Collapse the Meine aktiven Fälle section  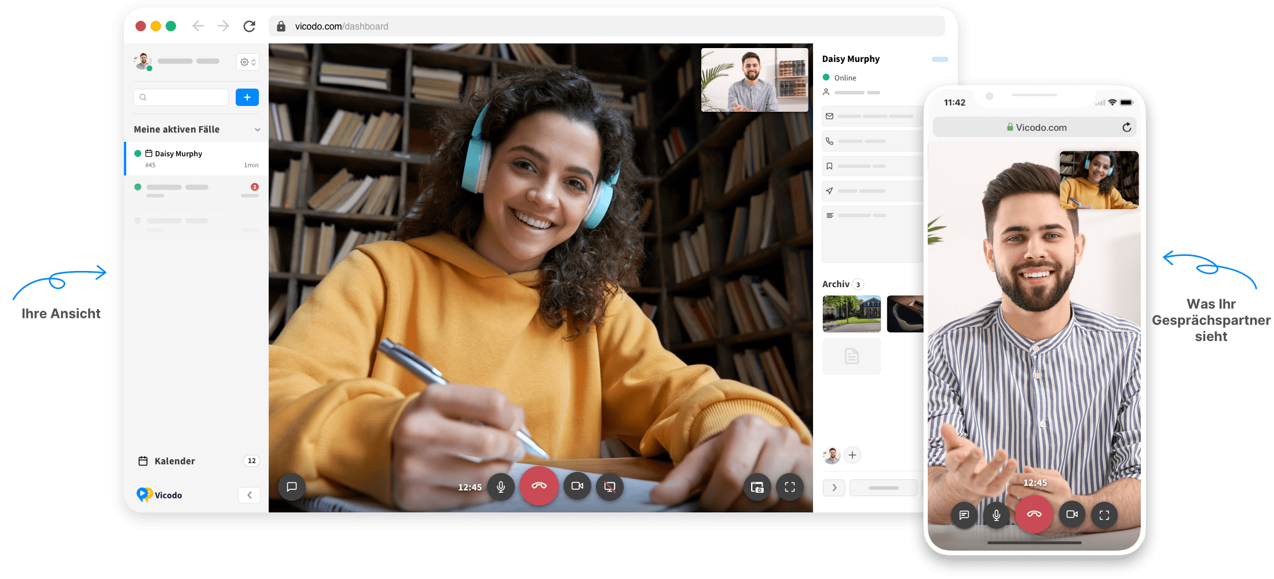(257, 130)
